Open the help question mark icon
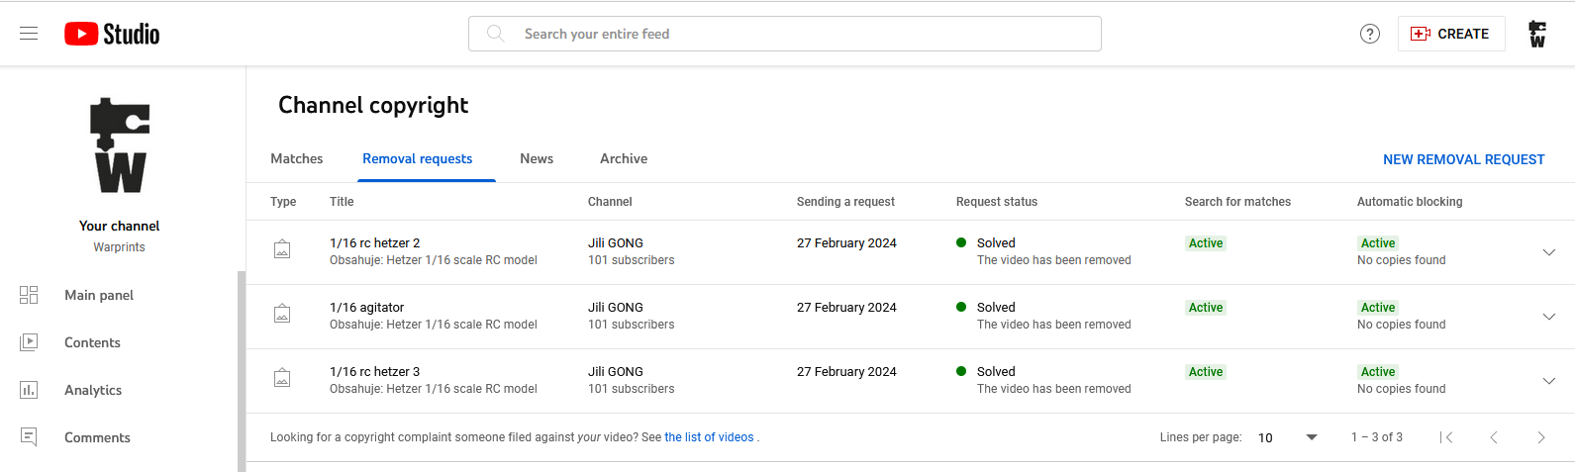The image size is (1575, 472). (x=1370, y=34)
